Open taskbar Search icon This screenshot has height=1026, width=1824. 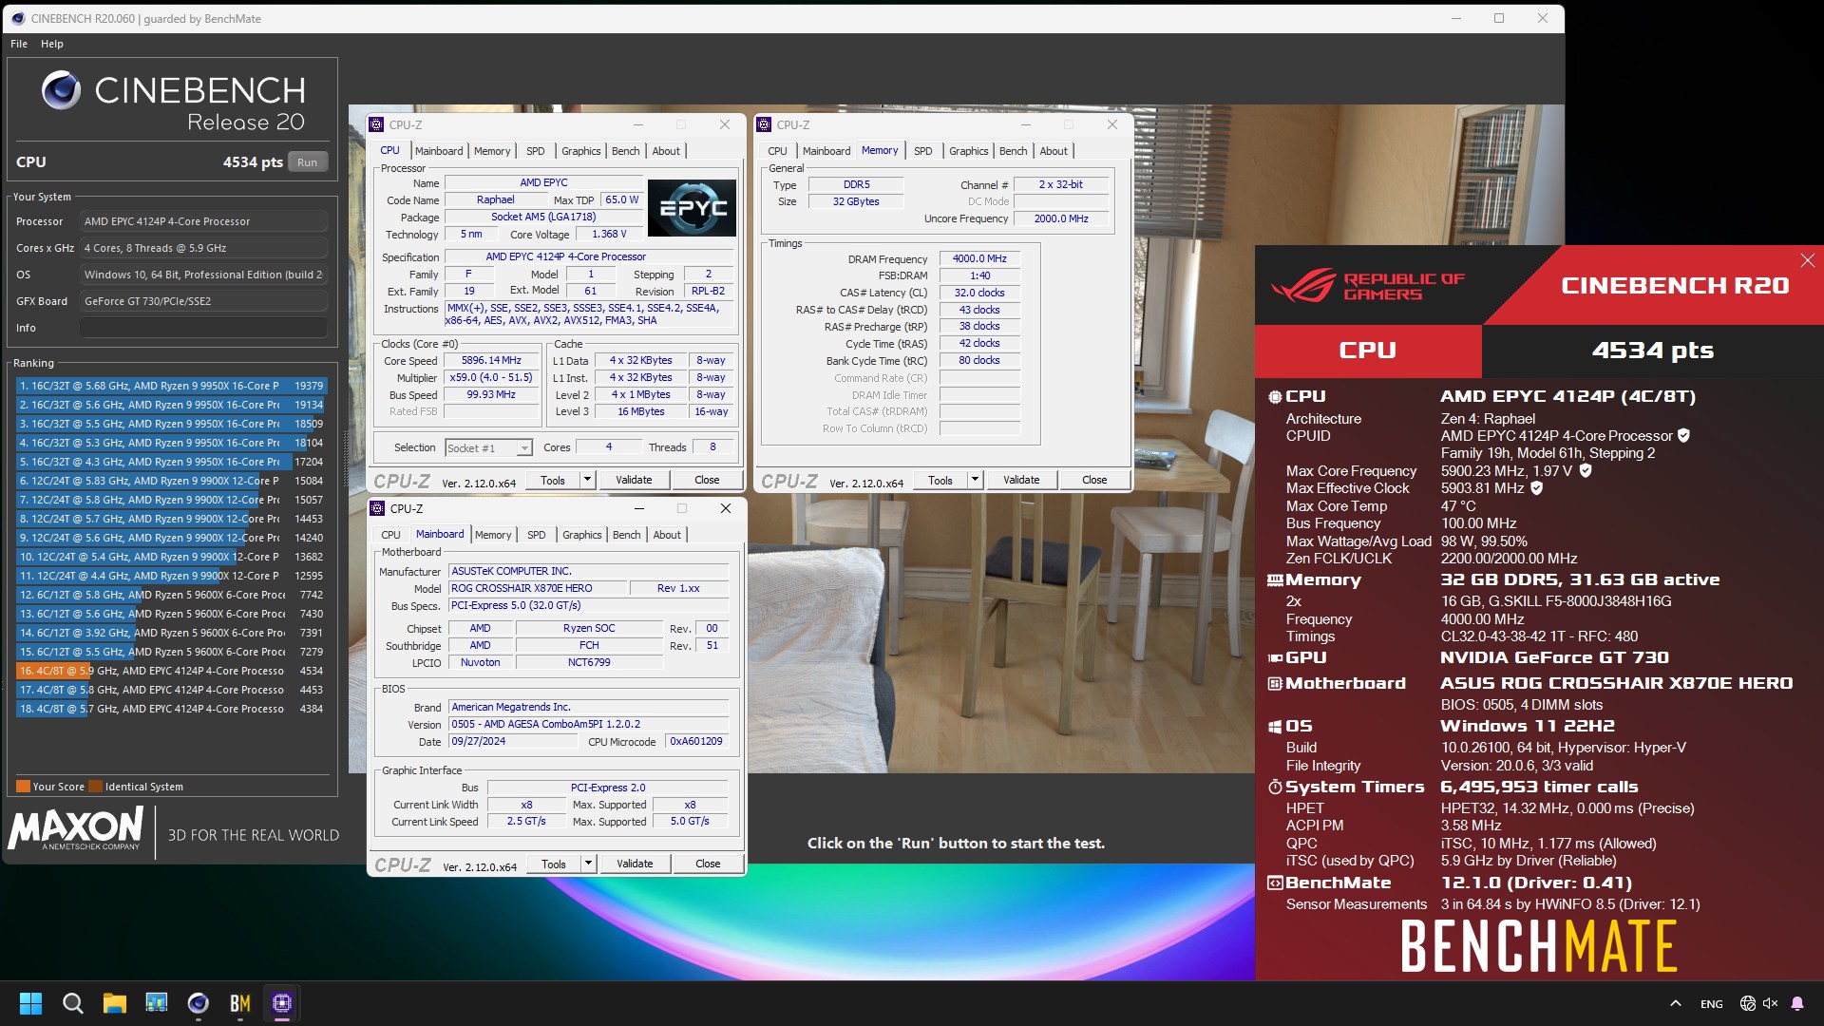tap(72, 1003)
